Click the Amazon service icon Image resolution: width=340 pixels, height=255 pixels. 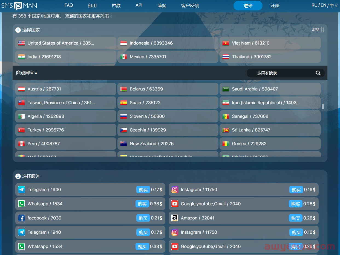175,218
